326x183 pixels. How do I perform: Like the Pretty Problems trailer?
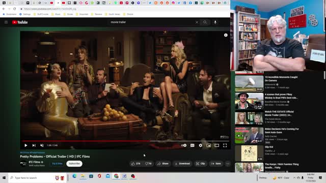pos(136,164)
